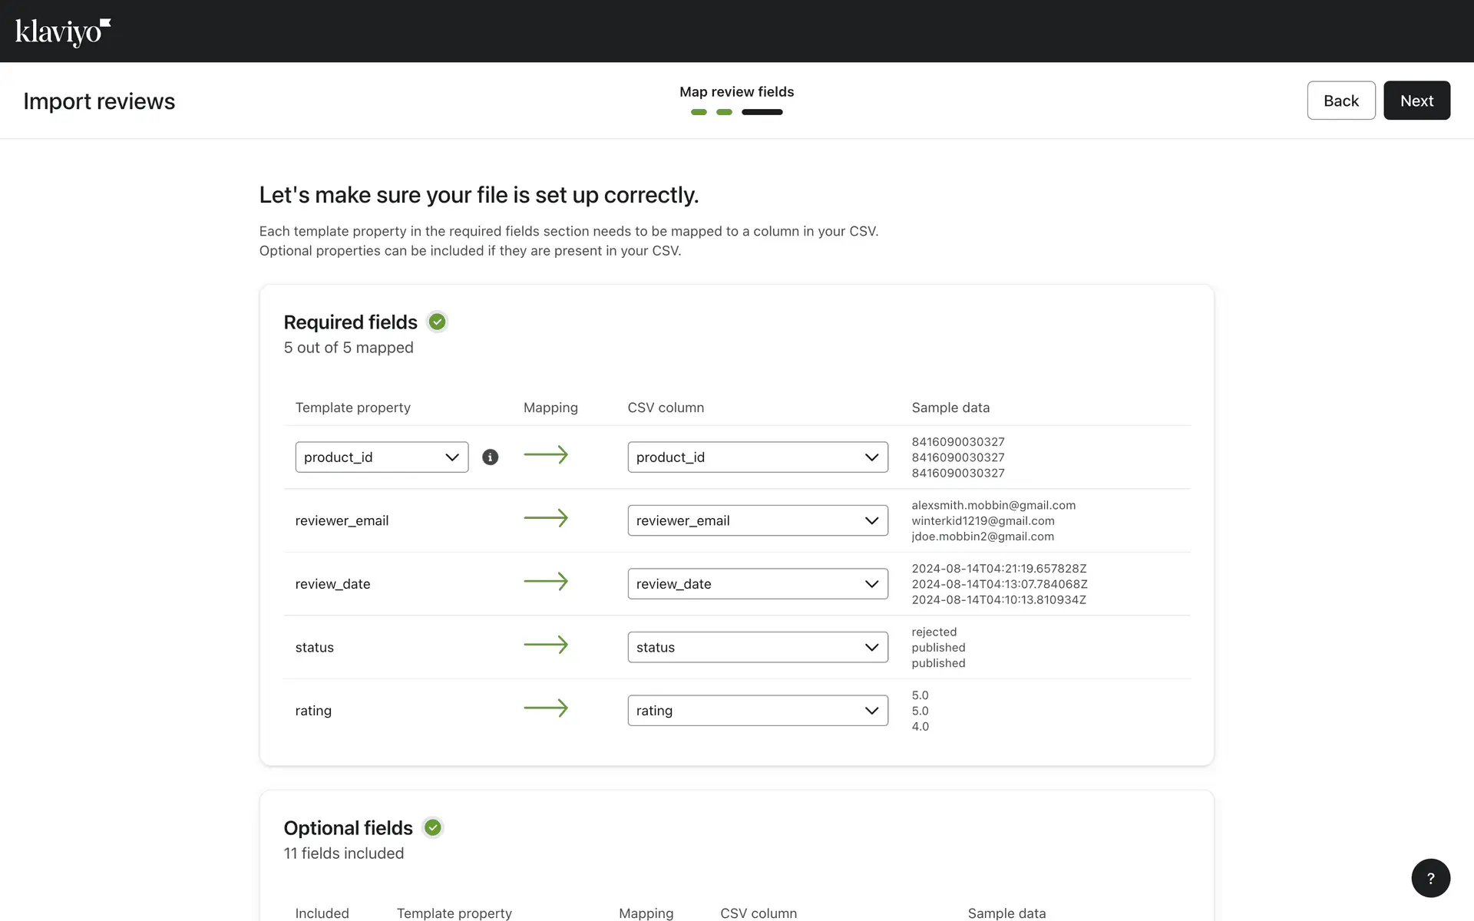The image size is (1474, 921).
Task: Expand status CSV column dropdown
Action: [757, 647]
